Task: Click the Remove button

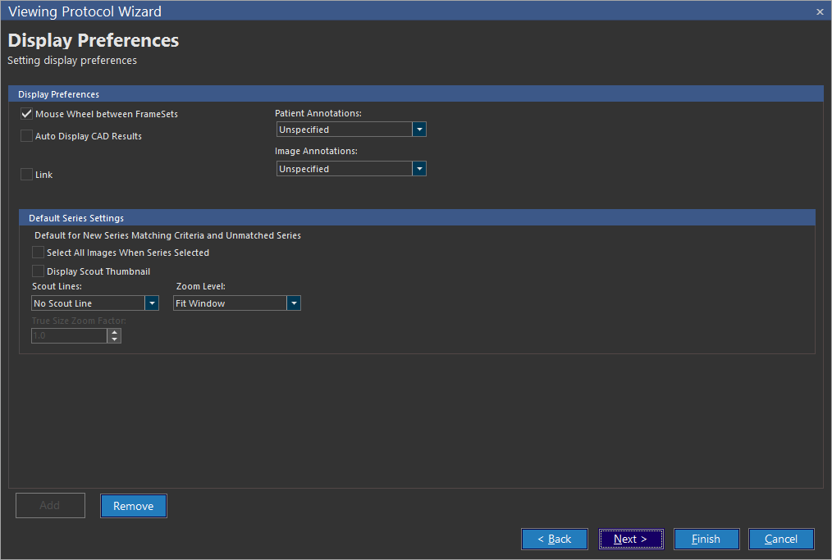Action: coord(134,506)
